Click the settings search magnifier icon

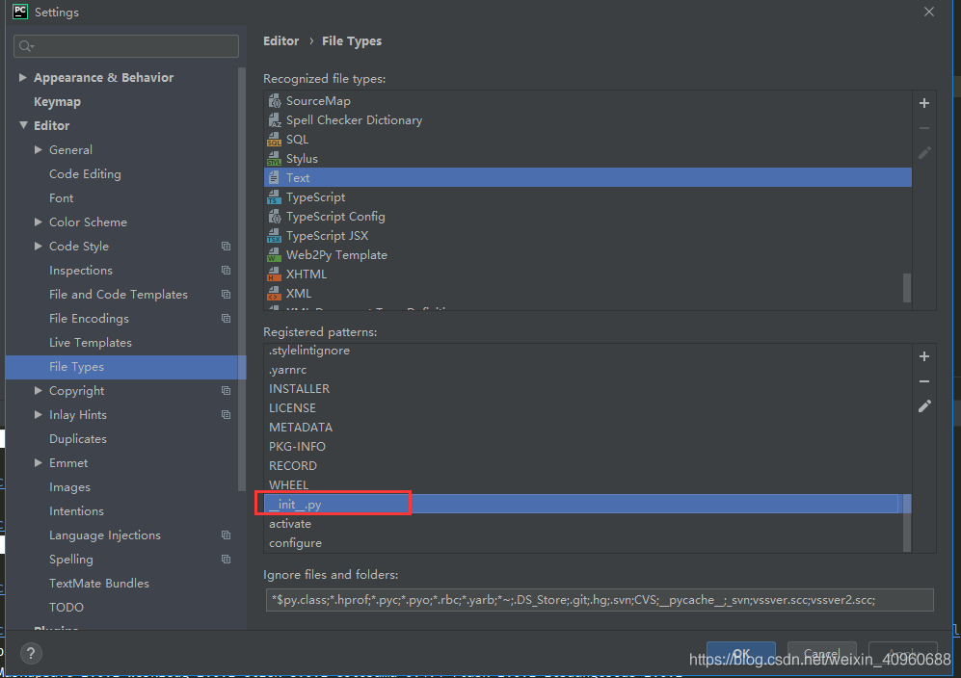(26, 46)
